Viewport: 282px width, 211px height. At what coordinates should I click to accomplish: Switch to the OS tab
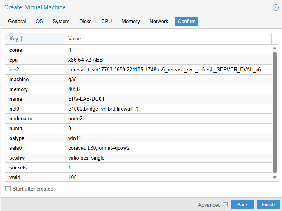click(x=39, y=22)
